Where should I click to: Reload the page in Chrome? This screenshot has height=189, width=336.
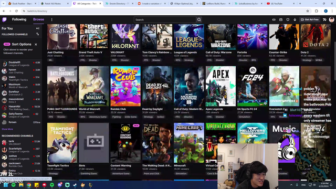click(16, 11)
